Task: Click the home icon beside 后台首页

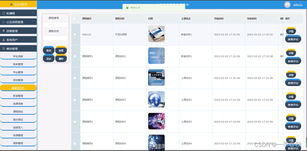Action: point(11,4)
